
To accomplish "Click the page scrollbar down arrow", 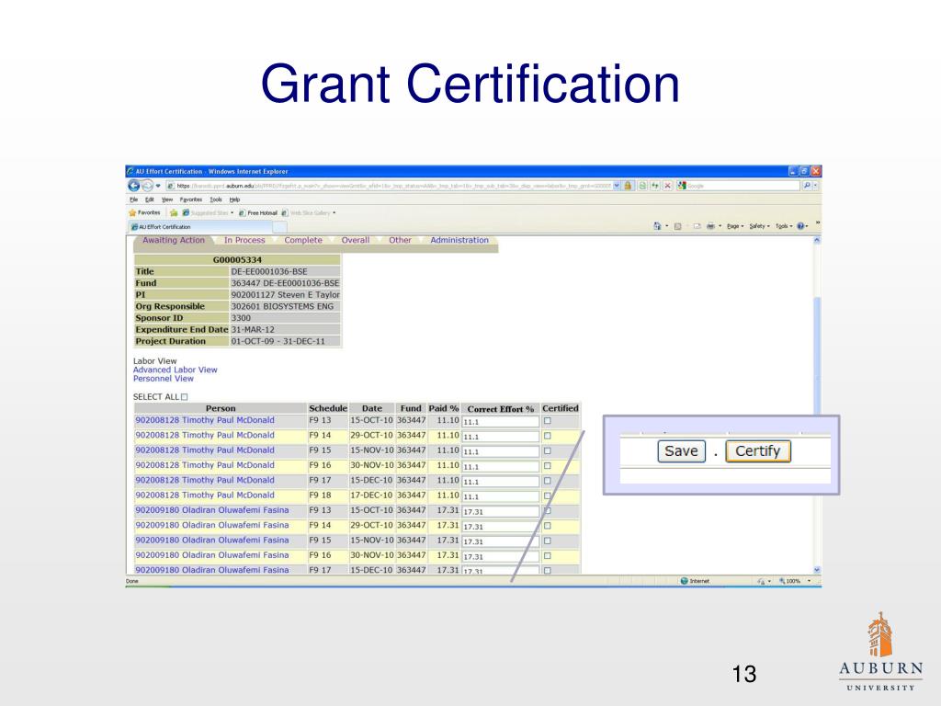I will (816, 570).
